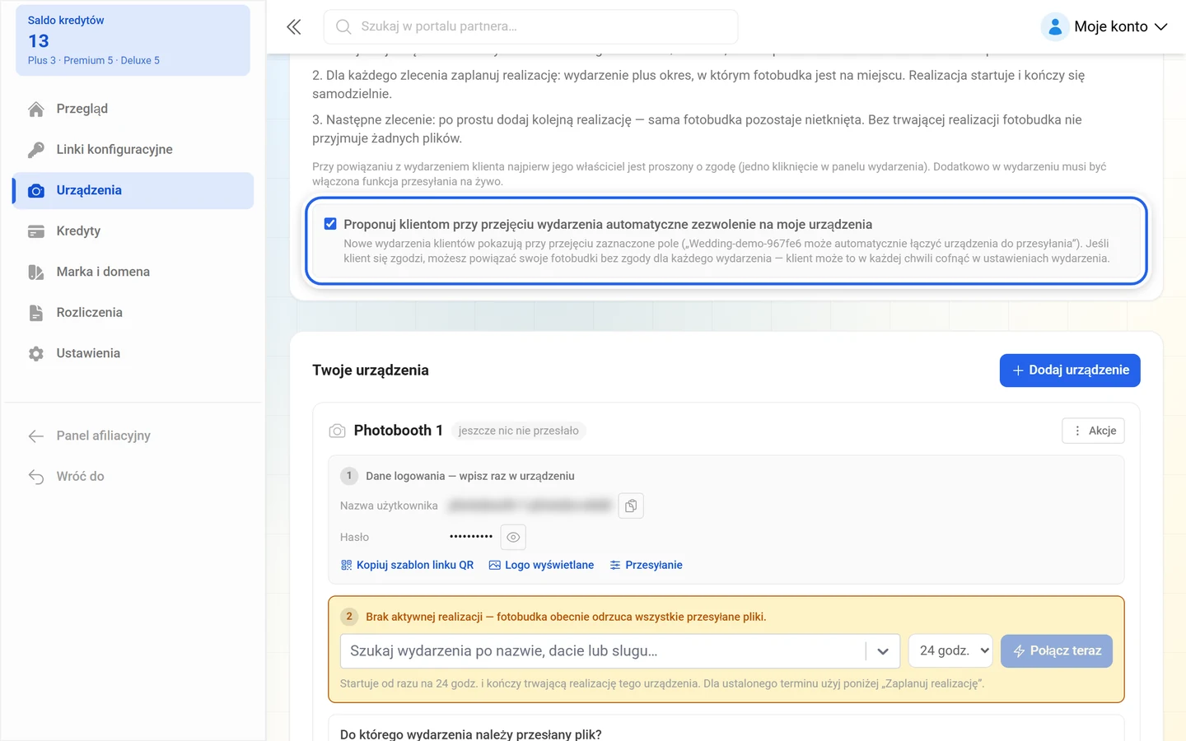The height and width of the screenshot is (741, 1186).
Task: Open the Przesyłanie settings link
Action: (646, 565)
